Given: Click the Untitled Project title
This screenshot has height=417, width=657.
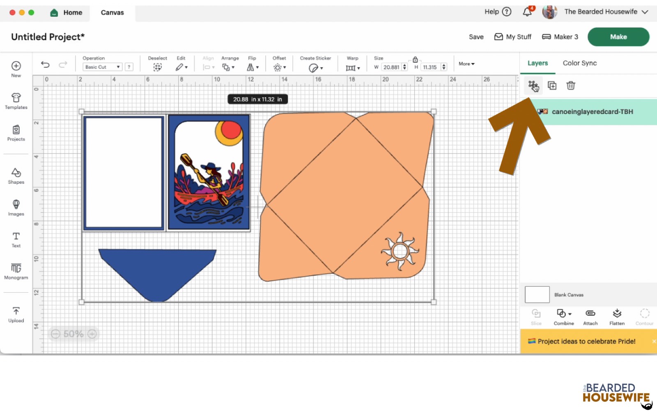Looking at the screenshot, I should [x=48, y=37].
